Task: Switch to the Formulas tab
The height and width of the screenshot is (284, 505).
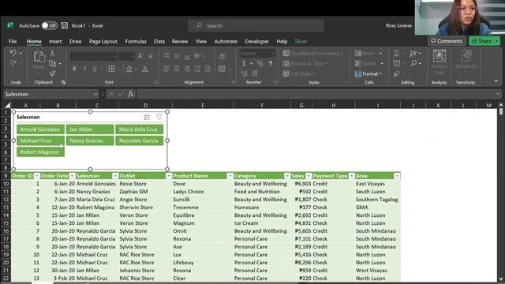Action: [x=136, y=41]
